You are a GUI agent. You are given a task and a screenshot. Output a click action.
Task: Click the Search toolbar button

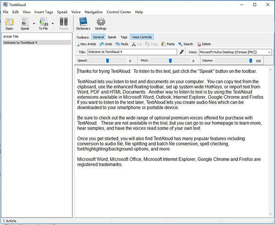coord(186,44)
